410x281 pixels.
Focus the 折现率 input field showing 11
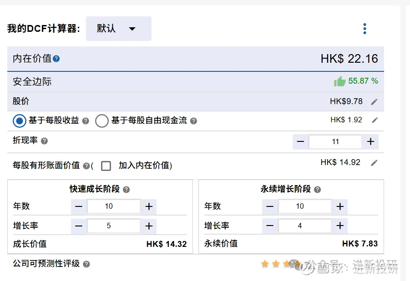click(x=335, y=142)
